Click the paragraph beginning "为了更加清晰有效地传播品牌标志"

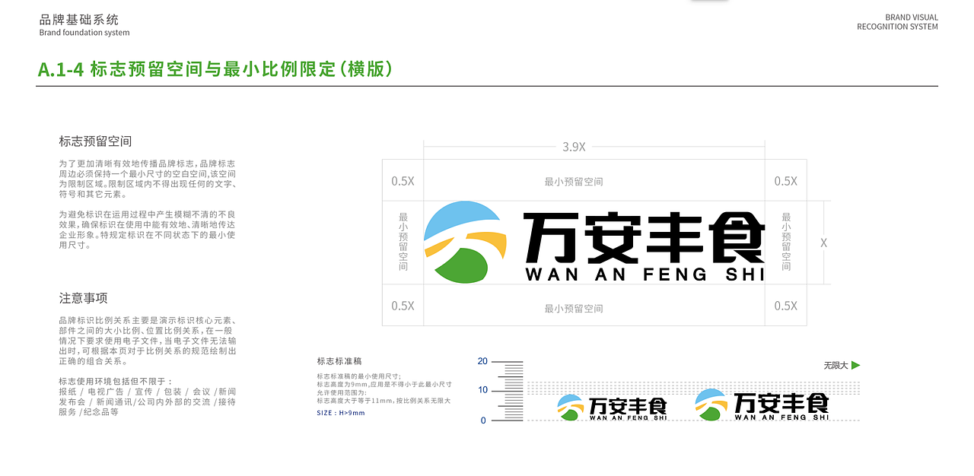point(148,179)
